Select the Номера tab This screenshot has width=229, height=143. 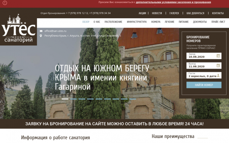(156, 22)
